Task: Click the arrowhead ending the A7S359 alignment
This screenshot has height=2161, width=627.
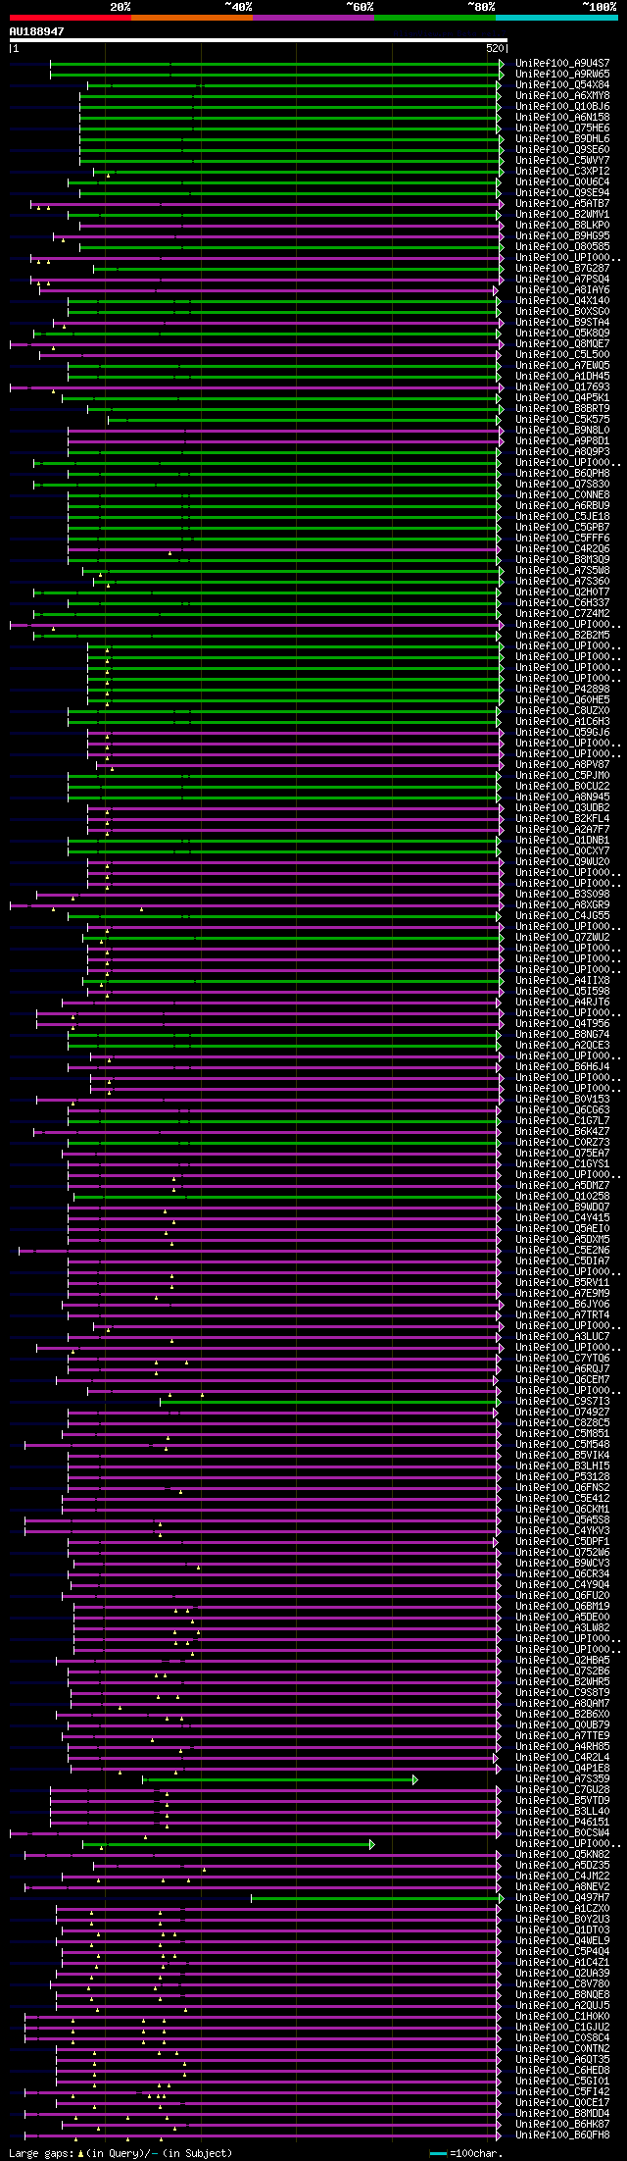Action: [x=415, y=1778]
